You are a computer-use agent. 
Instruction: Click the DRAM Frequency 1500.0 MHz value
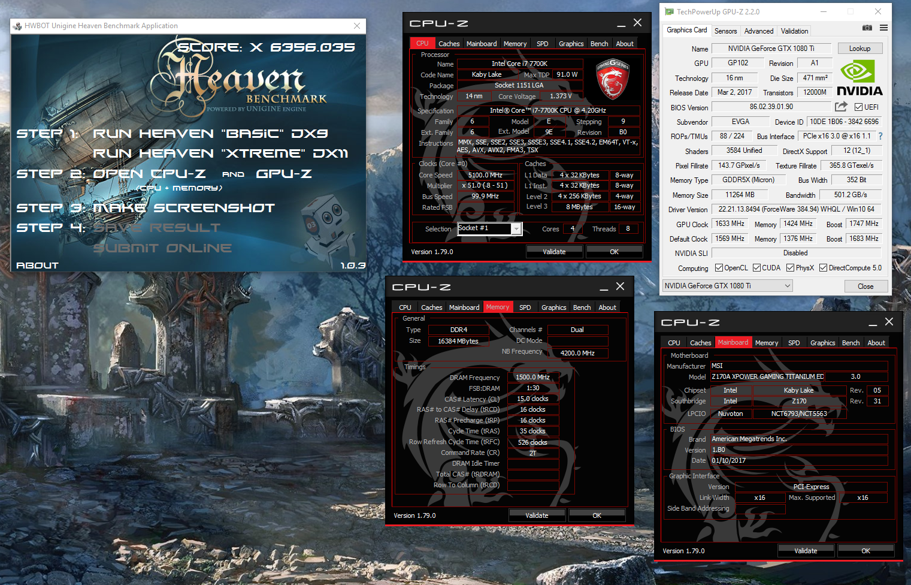tap(532, 377)
